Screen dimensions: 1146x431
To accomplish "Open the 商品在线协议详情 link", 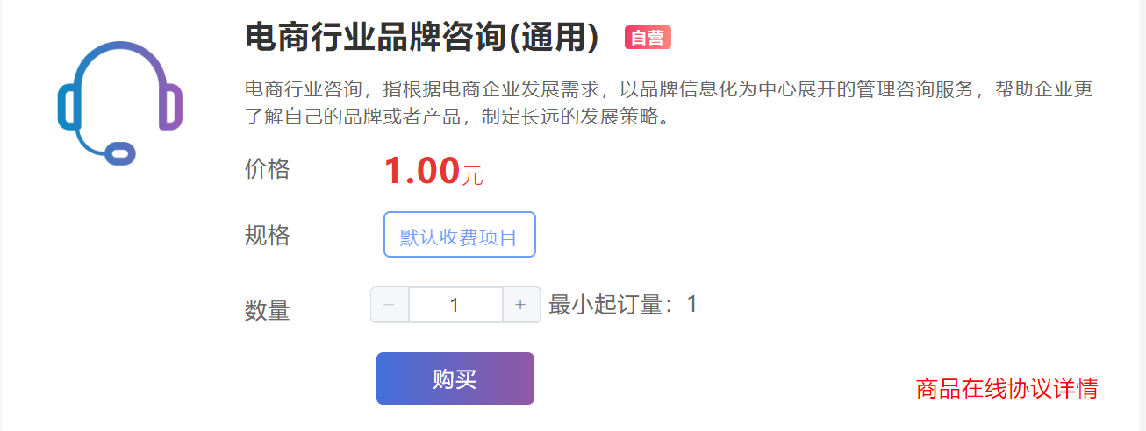I will pyautogui.click(x=1006, y=388).
